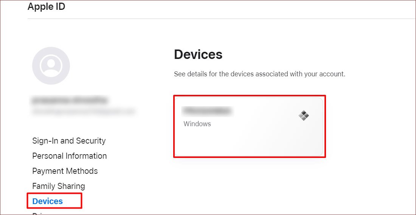The width and height of the screenshot is (416, 215).
Task: Open the Windows device card
Action: pyautogui.click(x=249, y=127)
